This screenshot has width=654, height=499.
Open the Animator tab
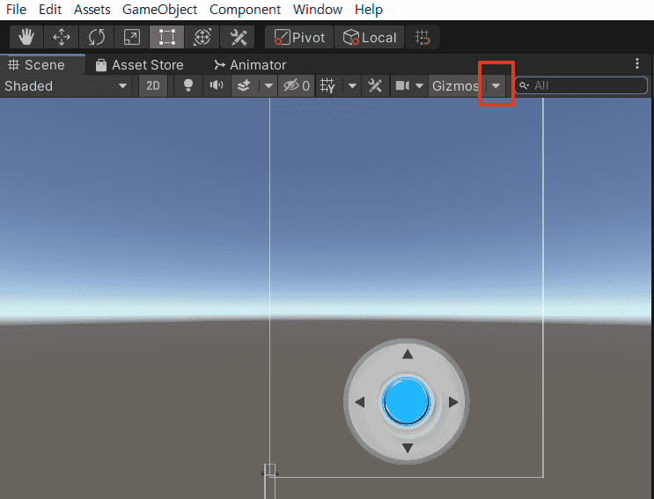pyautogui.click(x=249, y=65)
